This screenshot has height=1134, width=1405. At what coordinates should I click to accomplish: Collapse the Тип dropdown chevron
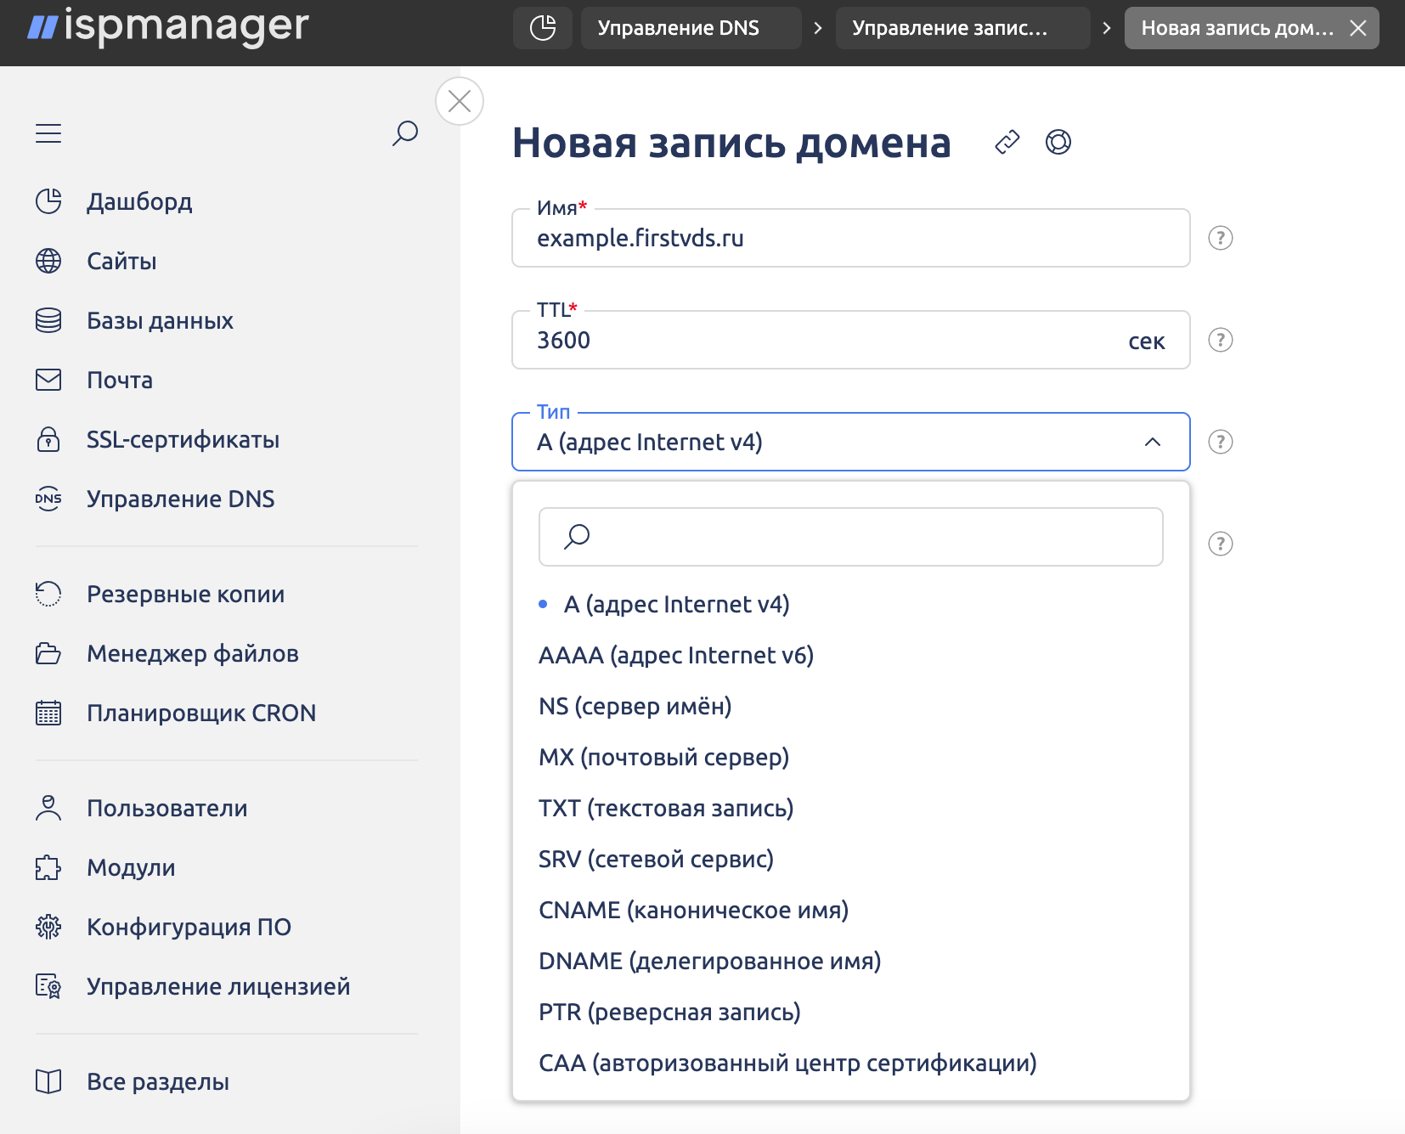1152,442
